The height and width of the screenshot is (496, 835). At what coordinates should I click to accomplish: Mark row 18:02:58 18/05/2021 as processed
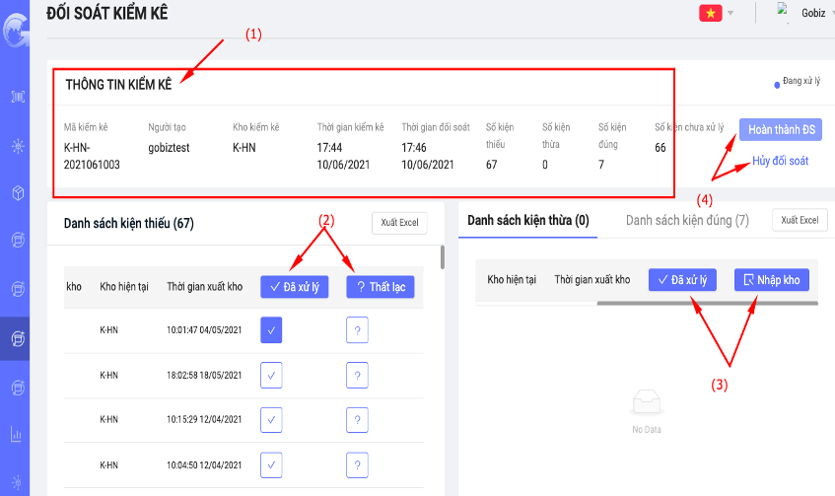pos(273,376)
